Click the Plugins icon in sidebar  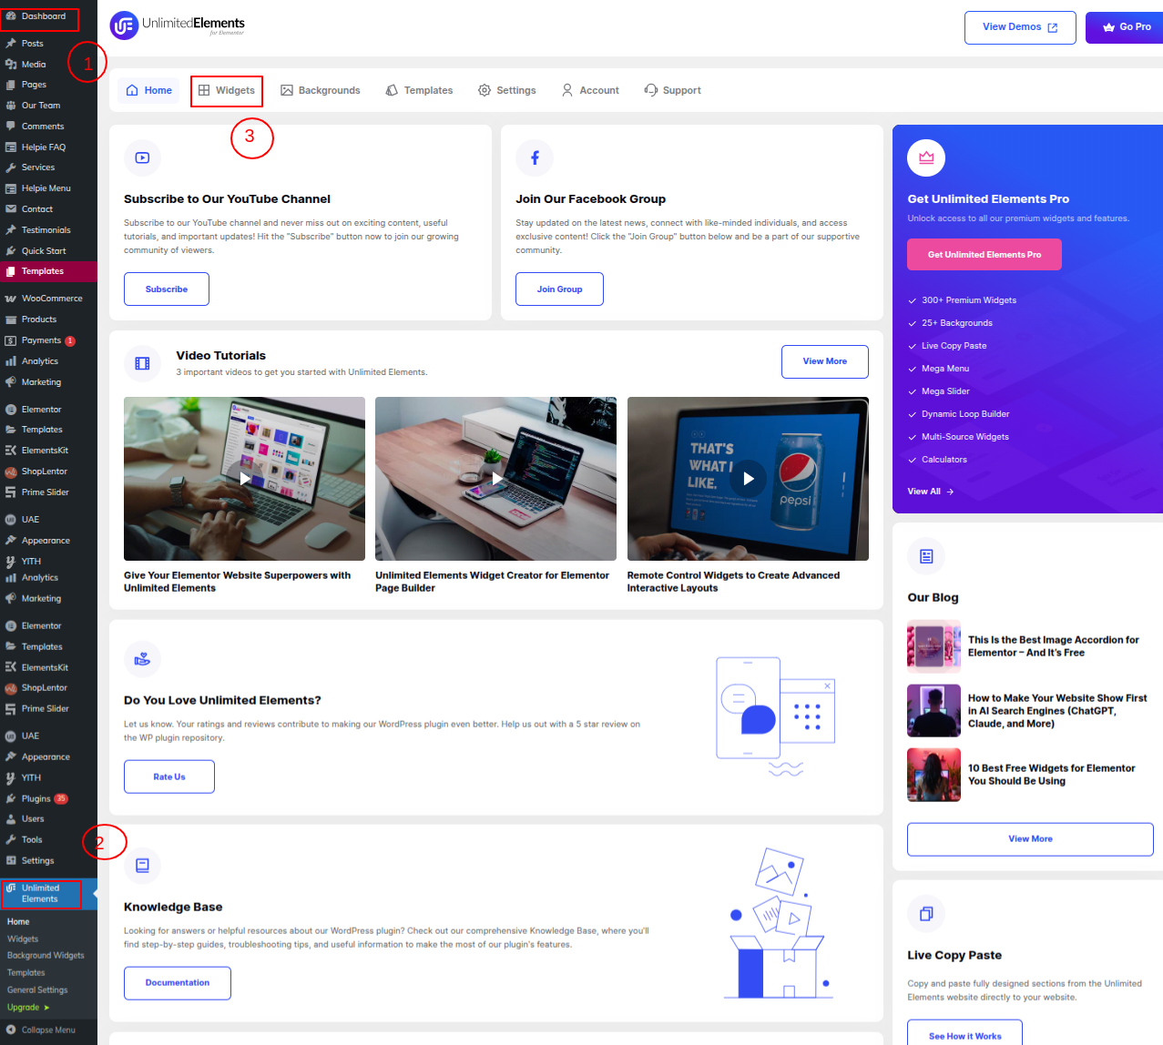click(x=11, y=799)
